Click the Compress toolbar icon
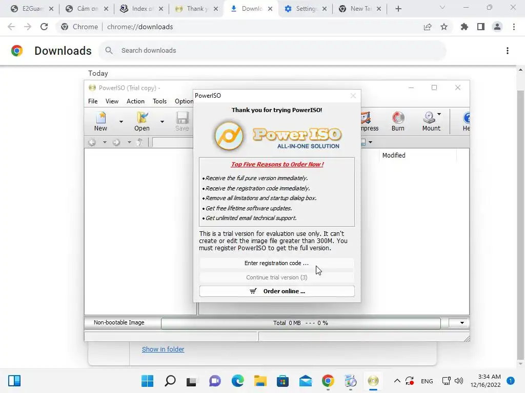Screen dimensions: 525x393 (x=369, y=121)
